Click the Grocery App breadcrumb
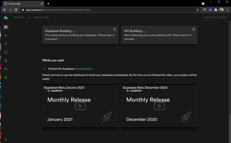231x143 pixels. [x=41, y=17]
